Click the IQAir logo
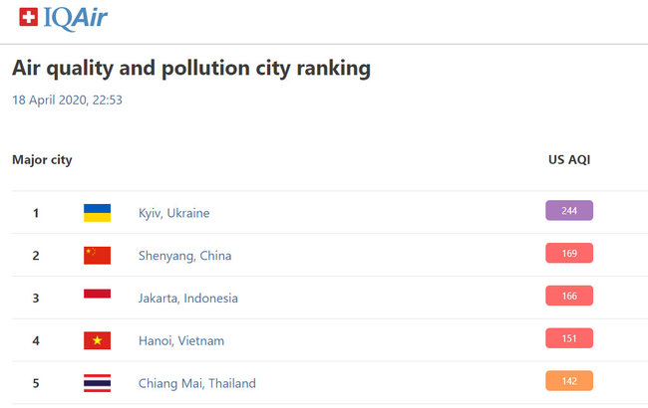This screenshot has height=408, width=648. point(75,17)
